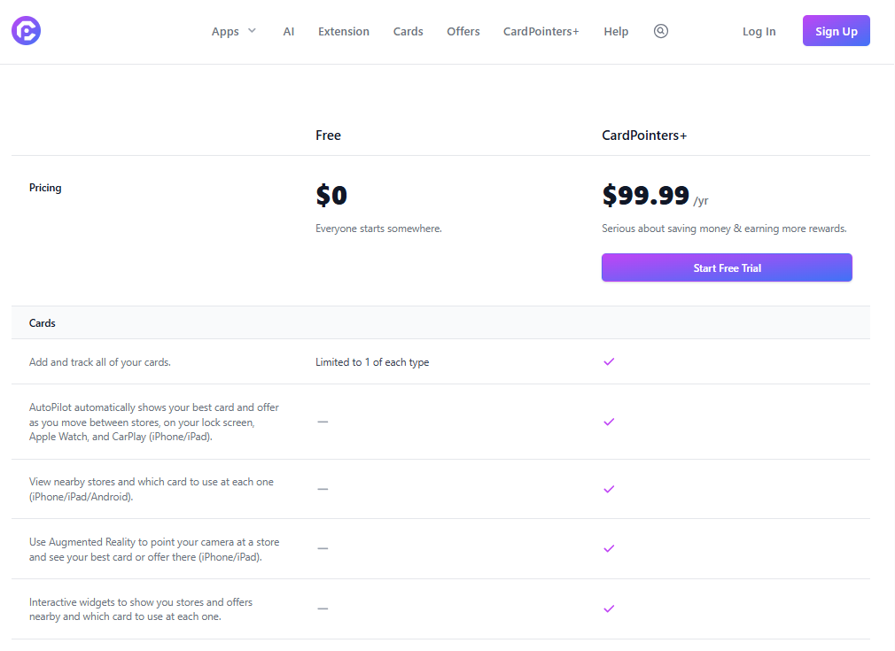
Task: Click 'Add and track all of your cards.' text
Action: pos(100,362)
